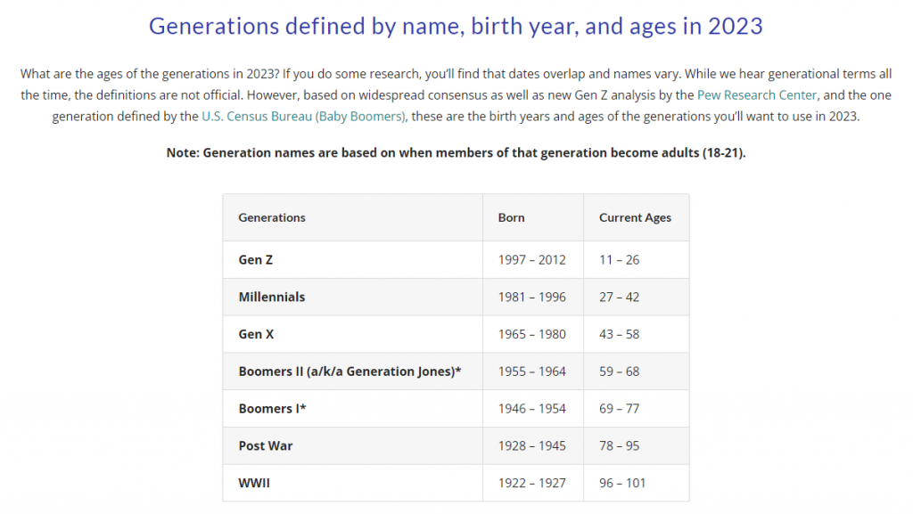Click the 59 – 68 ages cell
913x514 pixels.
619,371
